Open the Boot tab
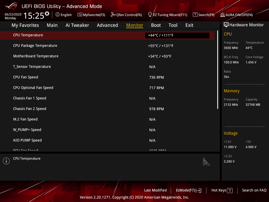Image resolution: width=269 pixels, height=202 pixels. tap(156, 25)
